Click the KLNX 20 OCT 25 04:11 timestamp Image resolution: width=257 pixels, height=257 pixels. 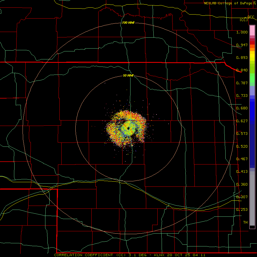pos(180,255)
